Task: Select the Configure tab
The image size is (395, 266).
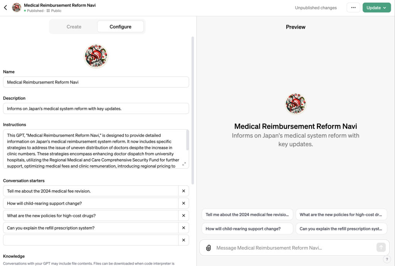Action: tap(120, 27)
